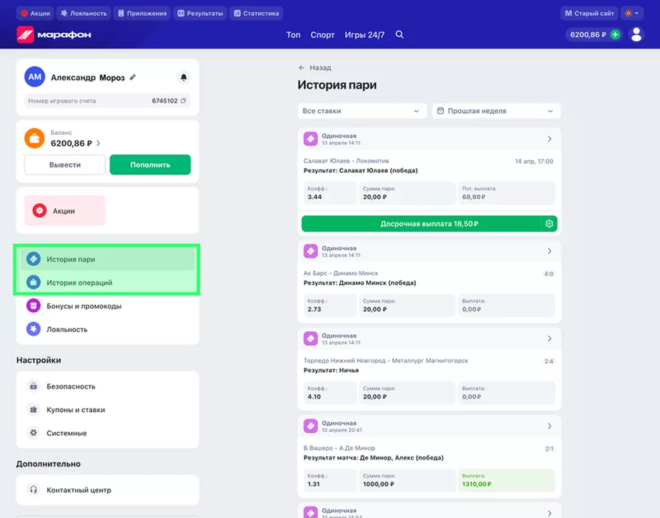
Task: Click the search magnifier icon in header
Action: [400, 35]
